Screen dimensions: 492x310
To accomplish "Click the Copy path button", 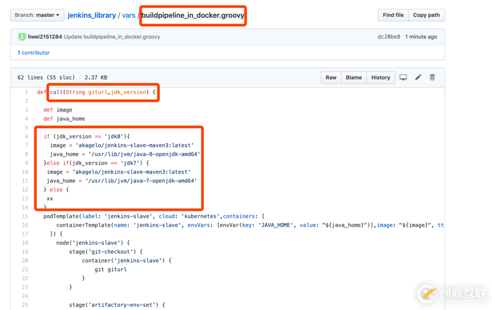I will [x=427, y=15].
